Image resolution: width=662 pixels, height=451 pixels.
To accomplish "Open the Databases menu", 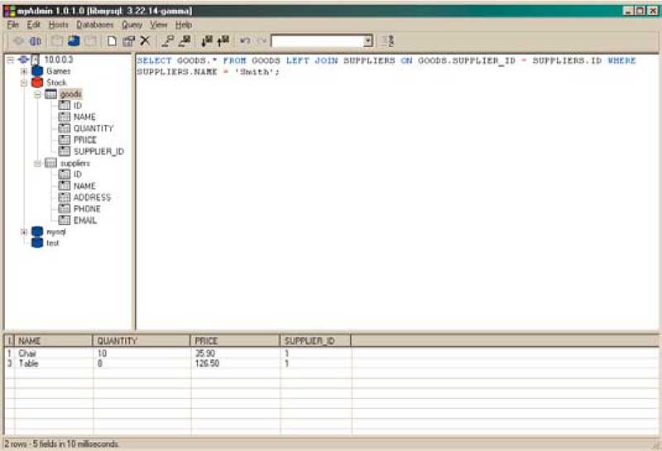I will pyautogui.click(x=94, y=25).
